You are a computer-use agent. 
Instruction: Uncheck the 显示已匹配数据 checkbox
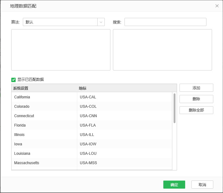point(13,80)
